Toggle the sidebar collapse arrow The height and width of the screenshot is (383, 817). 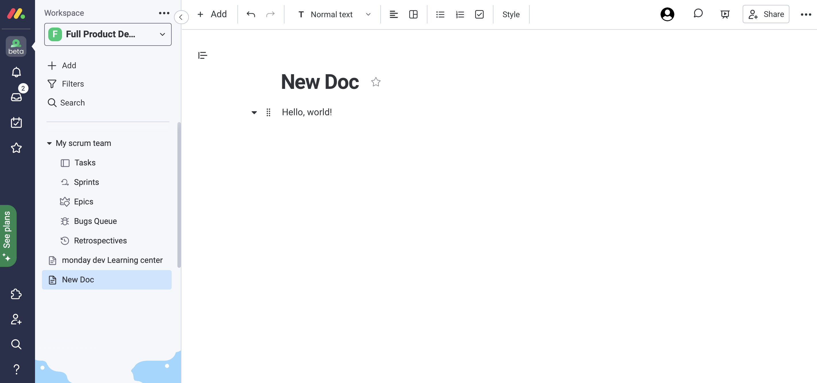click(x=182, y=17)
